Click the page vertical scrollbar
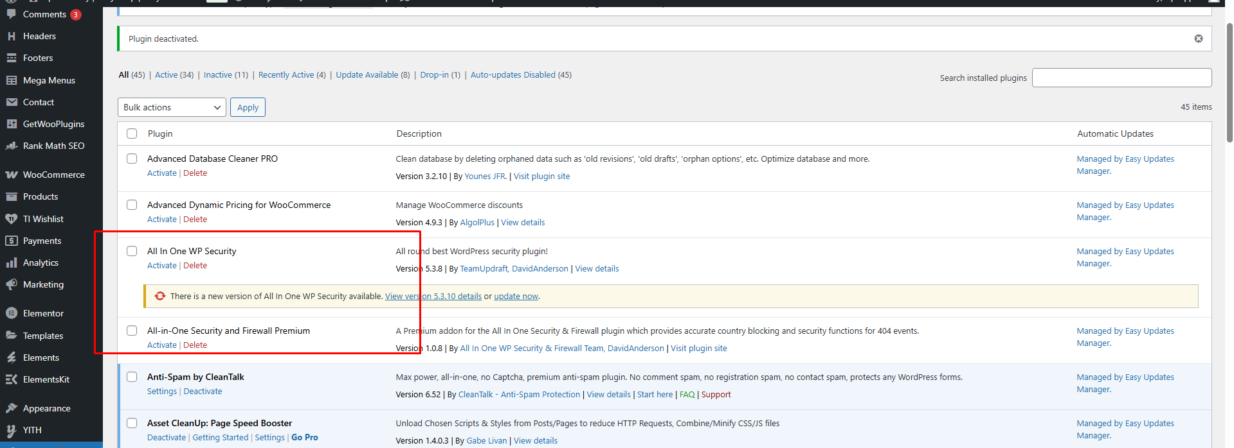Viewport: 1234px width, 448px height. (x=1229, y=83)
